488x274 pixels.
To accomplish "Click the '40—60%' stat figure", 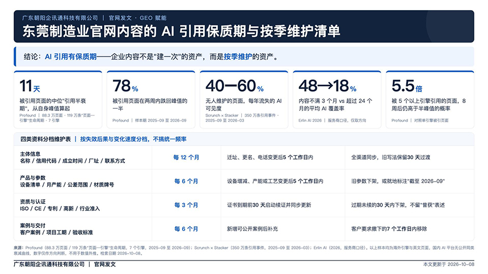I will pos(234,86).
